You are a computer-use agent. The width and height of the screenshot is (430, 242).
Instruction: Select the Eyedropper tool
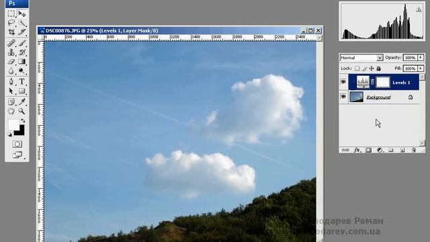[x=22, y=102]
